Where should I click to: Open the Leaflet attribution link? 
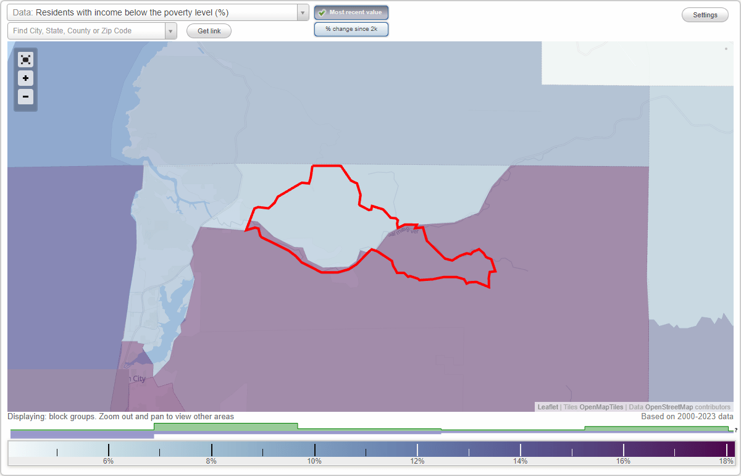(x=548, y=407)
